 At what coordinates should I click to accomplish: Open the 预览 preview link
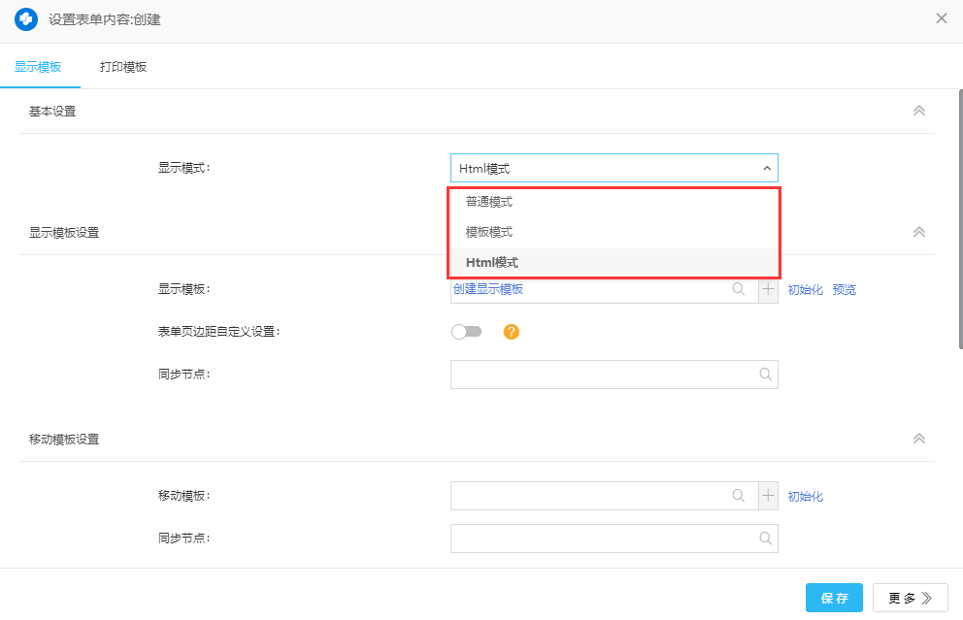click(x=844, y=289)
